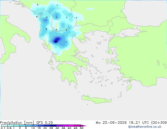This screenshot has width=167, height=129.
Task: Click the 'Precipitation [mm]' title text
Action: (x=17, y=123)
